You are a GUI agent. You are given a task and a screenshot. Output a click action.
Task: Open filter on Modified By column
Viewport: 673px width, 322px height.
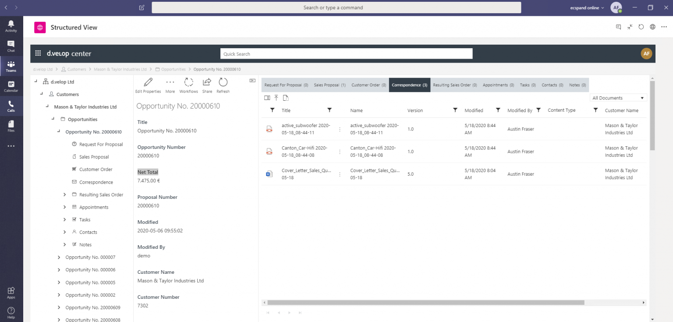(538, 110)
